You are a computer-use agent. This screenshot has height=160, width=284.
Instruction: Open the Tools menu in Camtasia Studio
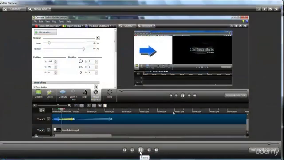tap(61, 21)
